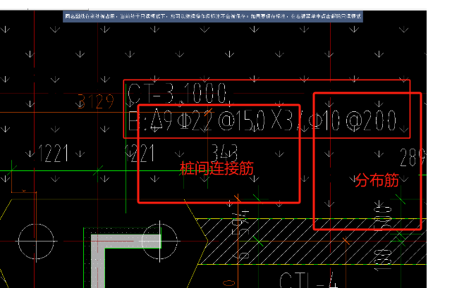
Task: Pick the rotated "1500" dimension text
Action: (383, 219)
